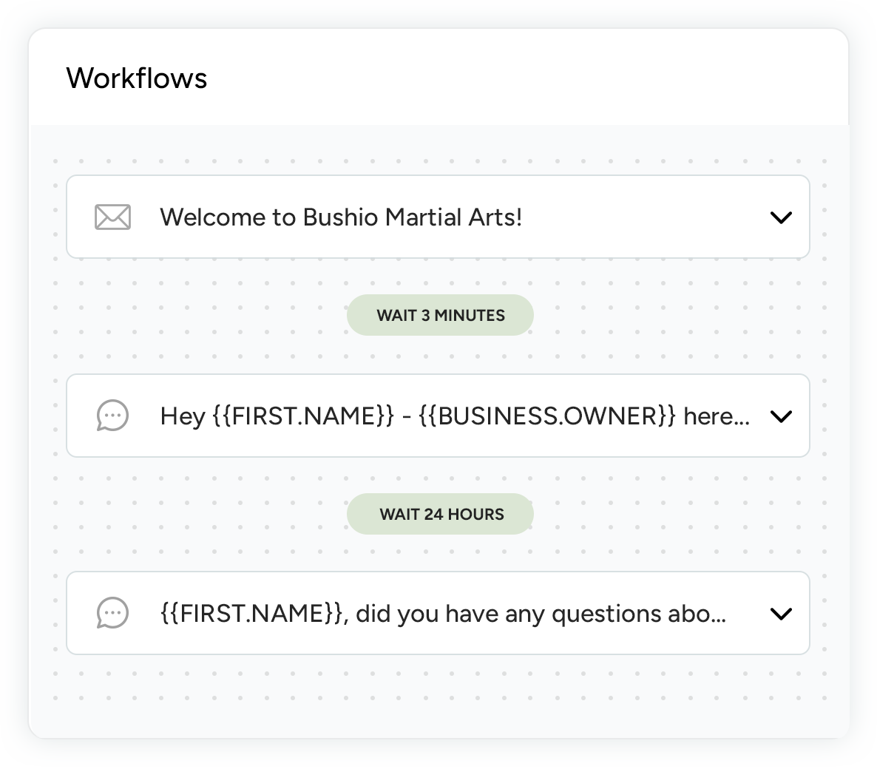Viewport: 877px width, 769px height.
Task: Click the Workflows panel heading
Action: pos(137,78)
